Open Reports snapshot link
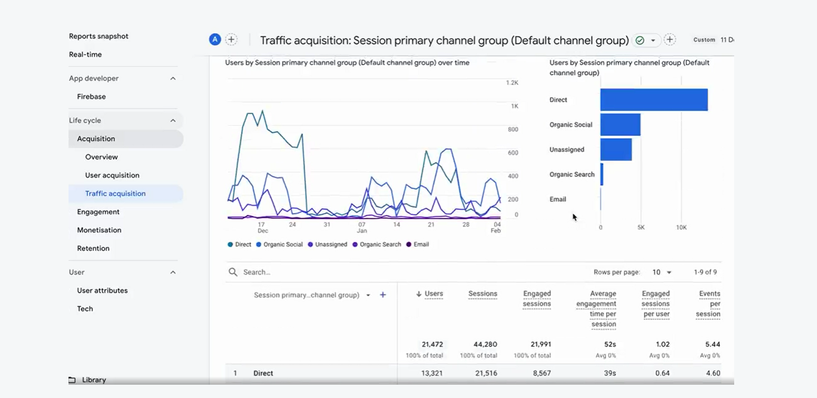Image resolution: width=817 pixels, height=398 pixels. pyautogui.click(x=99, y=36)
